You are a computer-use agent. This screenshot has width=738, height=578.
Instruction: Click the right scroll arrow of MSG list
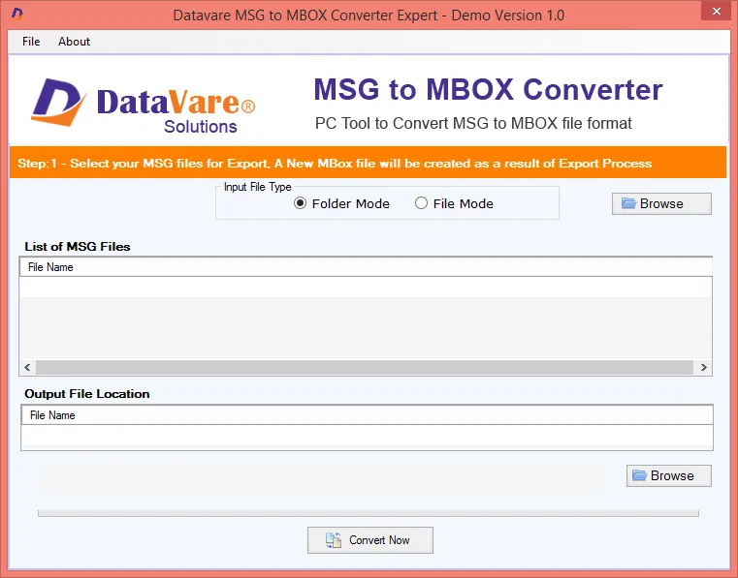(x=704, y=367)
